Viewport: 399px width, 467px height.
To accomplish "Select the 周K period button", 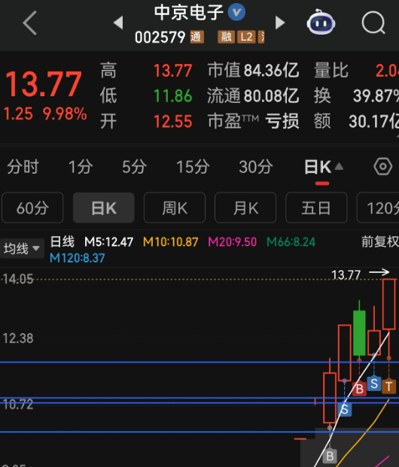I will point(175,208).
